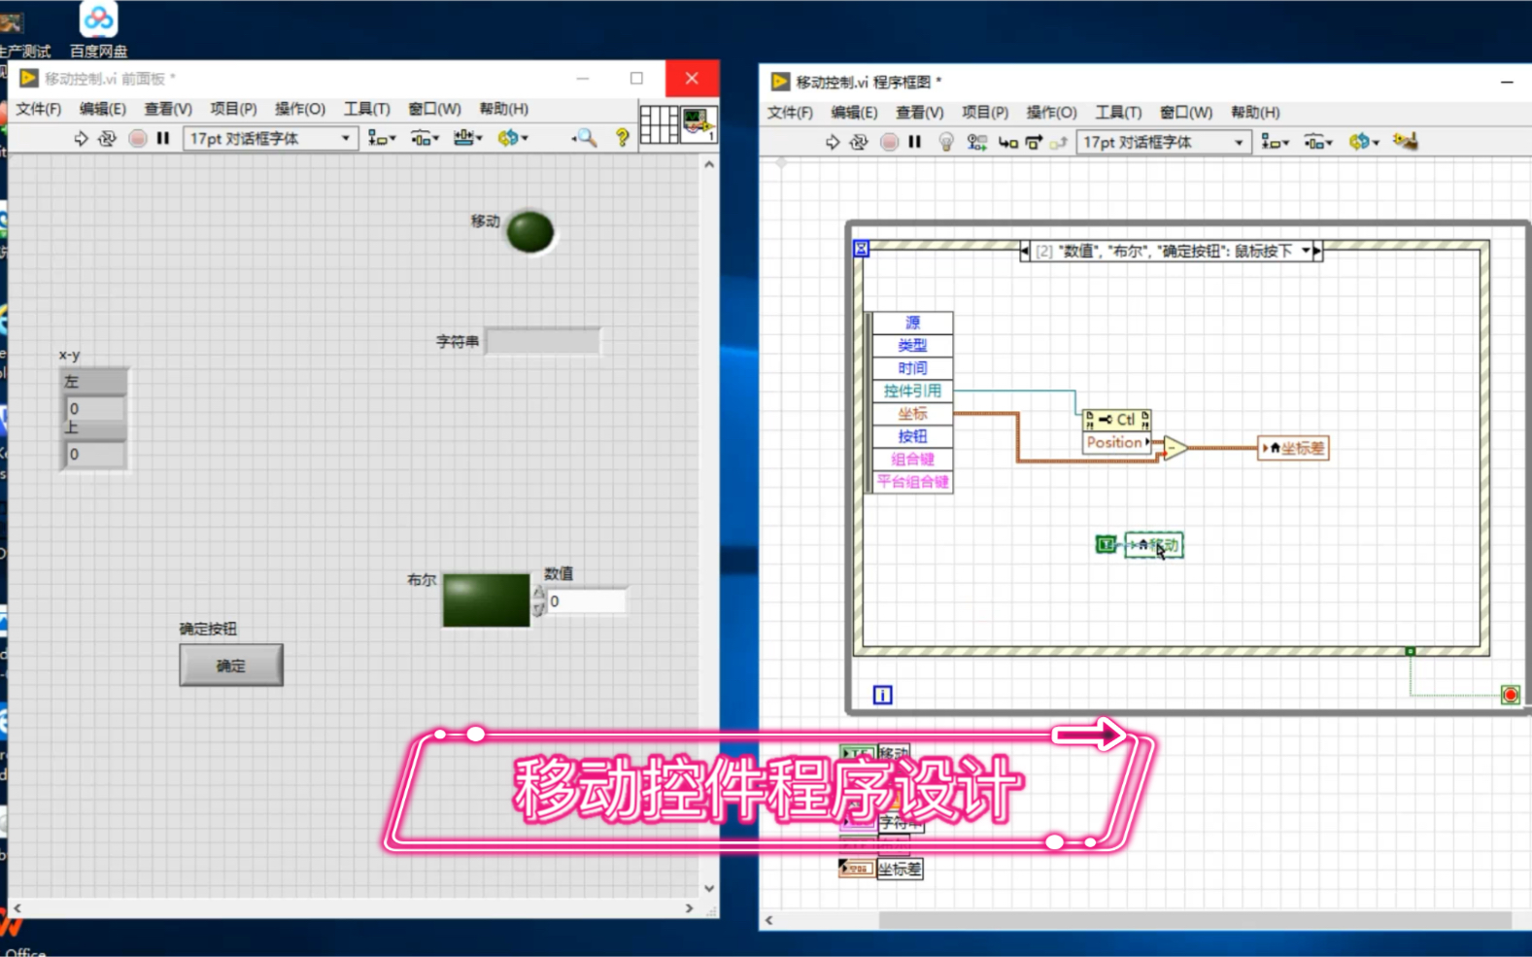Open 帮助(H) menu in front panel window

click(504, 109)
